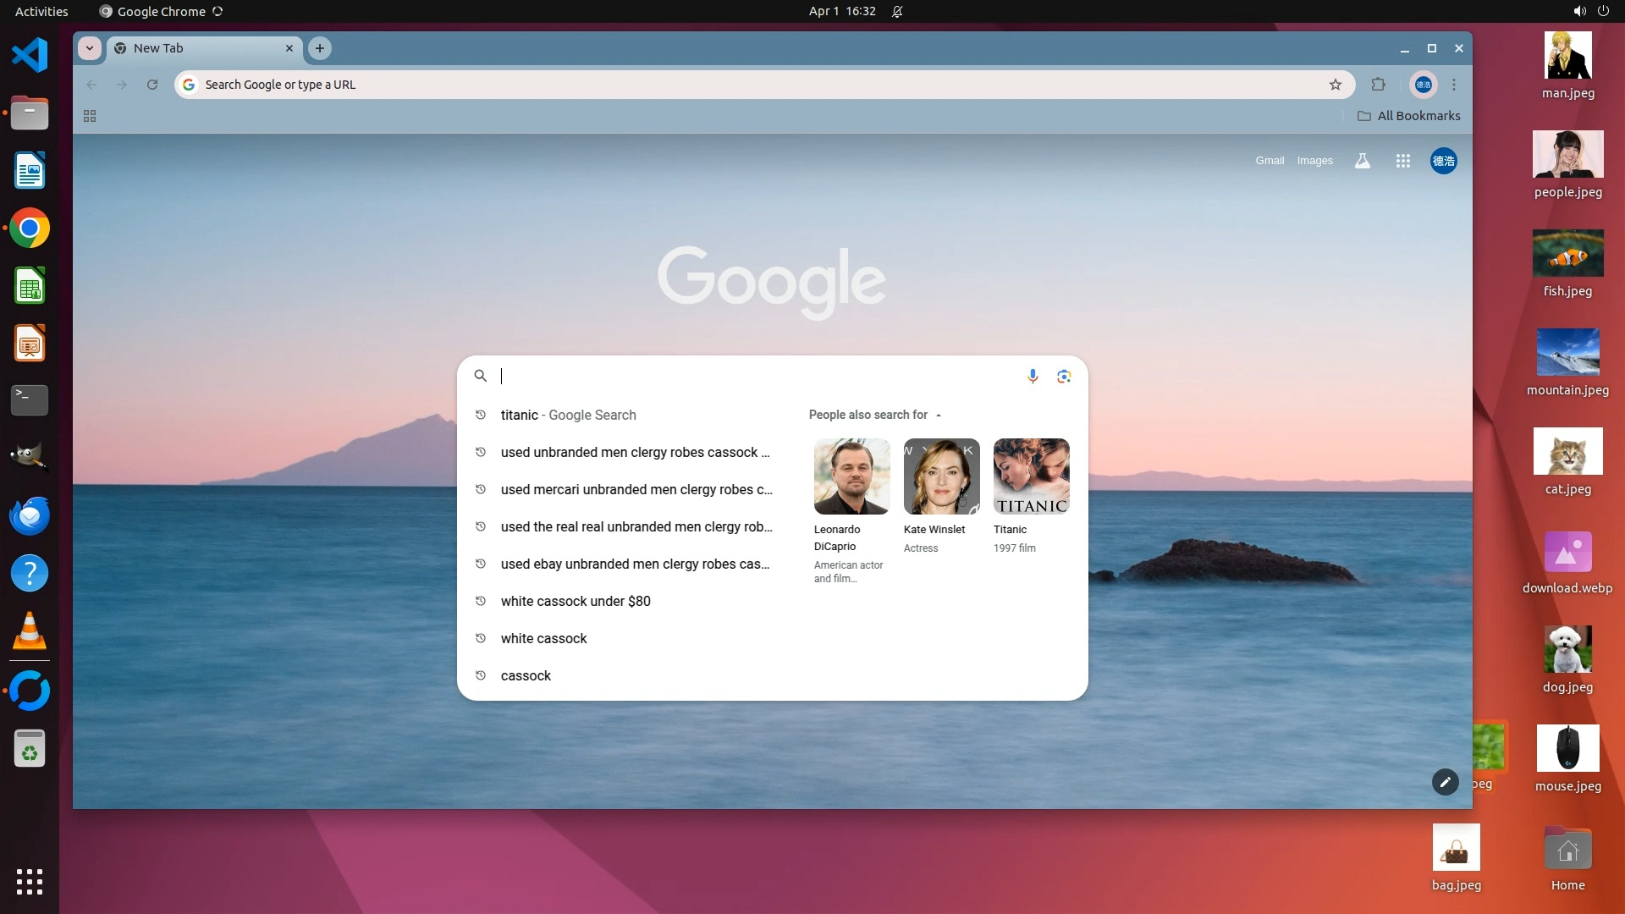1625x914 pixels.
Task: Launch VLC media player from dock
Action: [30, 631]
